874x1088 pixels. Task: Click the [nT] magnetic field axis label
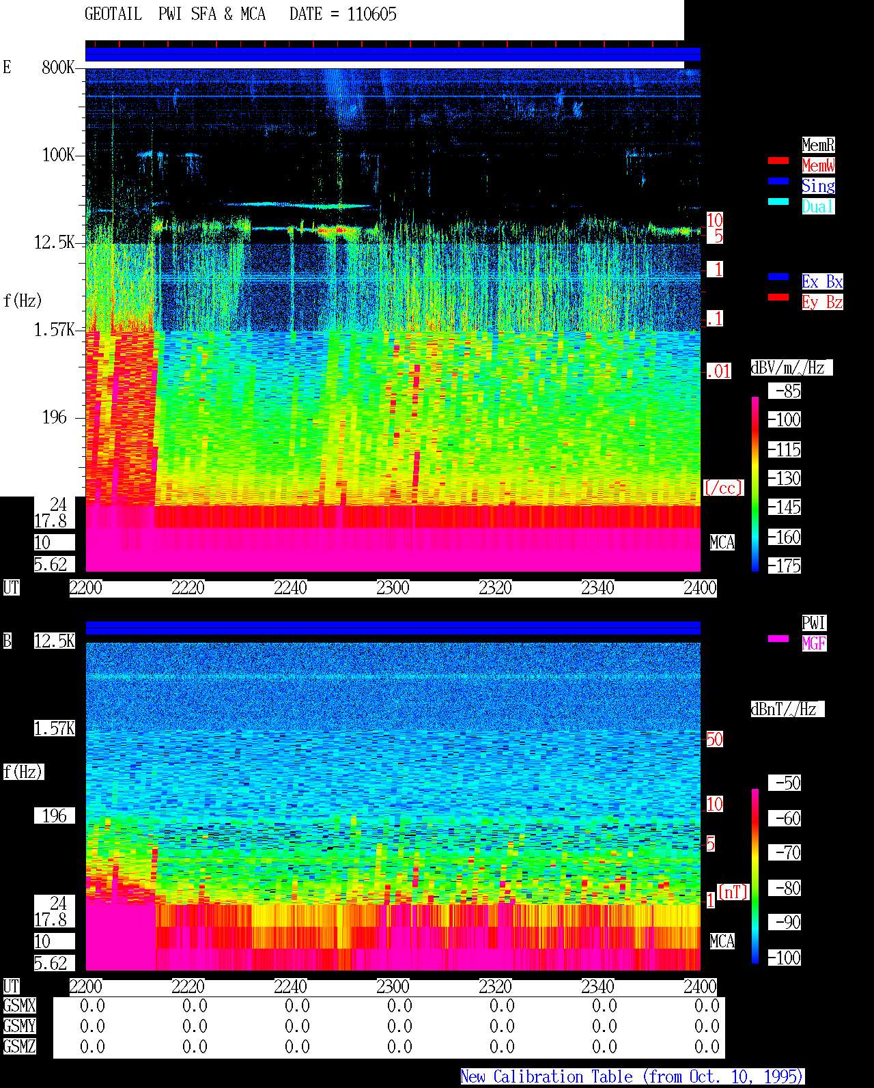pos(733,892)
